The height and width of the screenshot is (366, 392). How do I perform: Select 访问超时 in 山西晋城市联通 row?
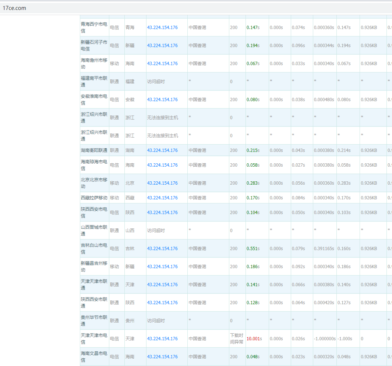coord(156,231)
